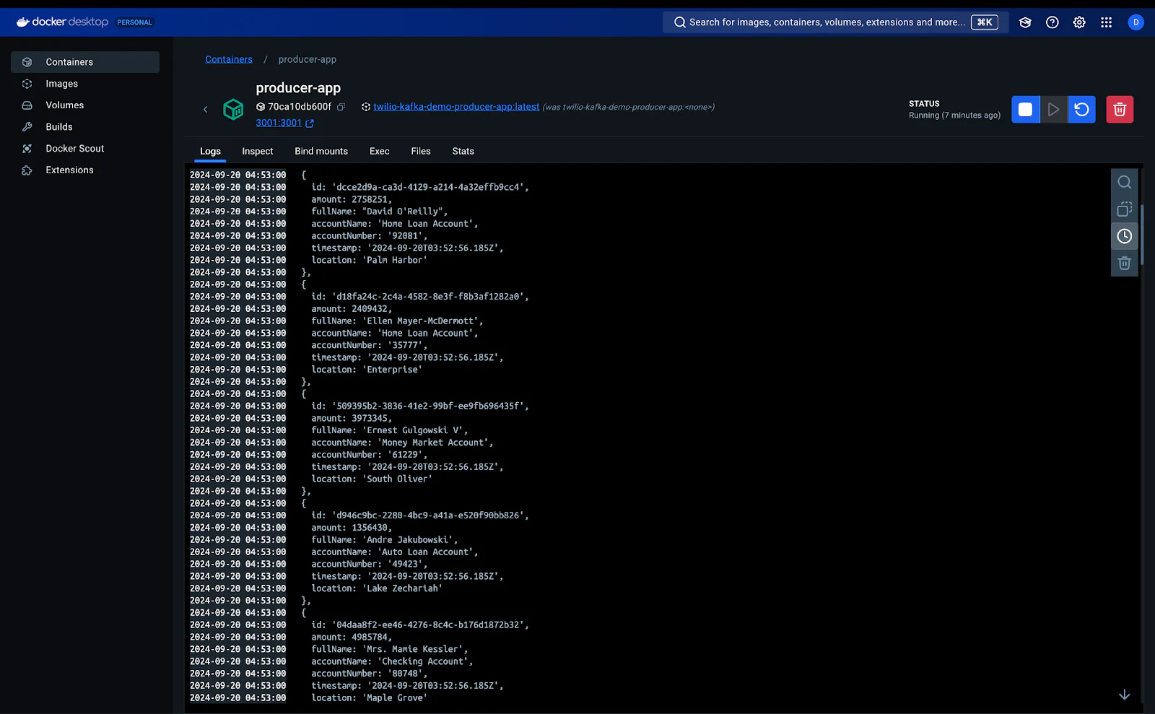The height and width of the screenshot is (714, 1155).
Task: Copy logs to clipboard icon
Action: click(x=1124, y=209)
